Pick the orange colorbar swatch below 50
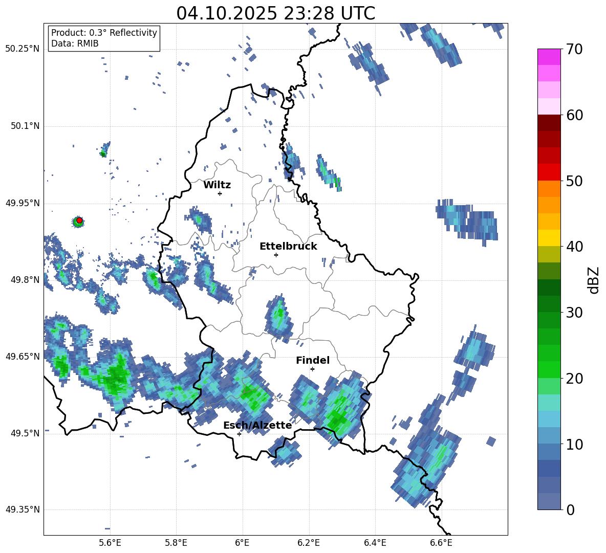Screen dimensions: 606x553 click(x=549, y=189)
